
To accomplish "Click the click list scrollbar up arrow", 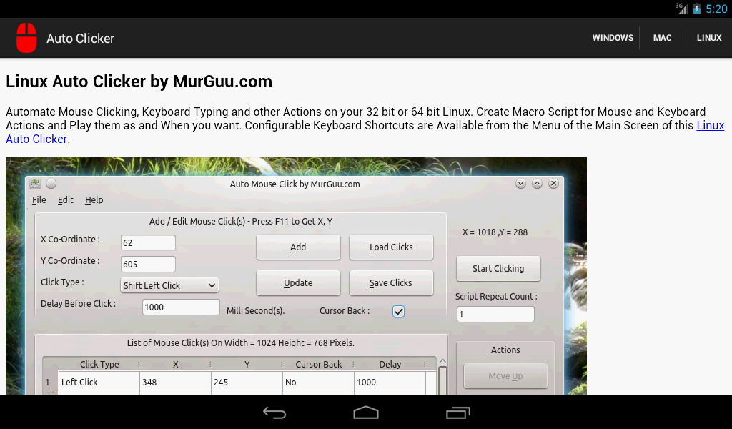I will [442, 361].
